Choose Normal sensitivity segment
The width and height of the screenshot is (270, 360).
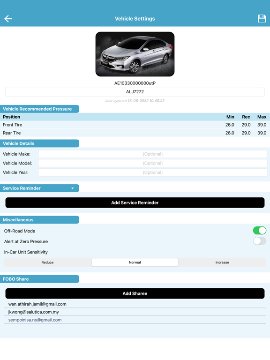pos(135,262)
